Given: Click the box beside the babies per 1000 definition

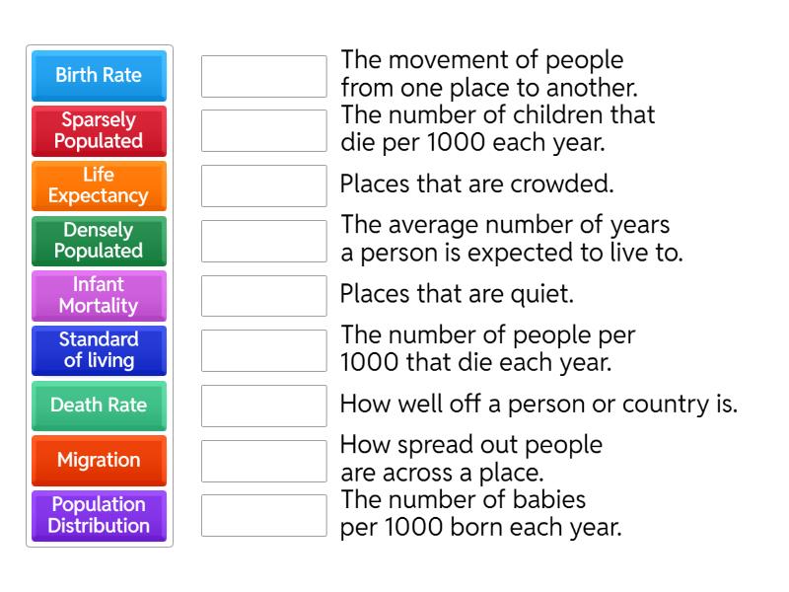Looking at the screenshot, I should pyautogui.click(x=261, y=515).
